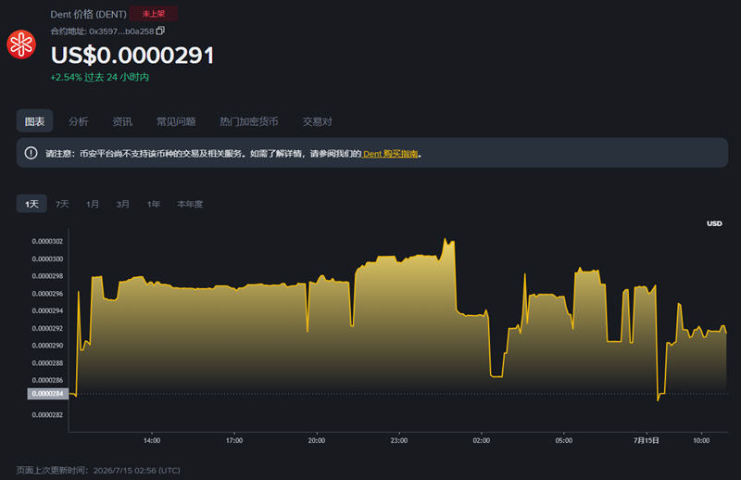Switch to the 交易对 tab
Viewport: 741px width, 480px height.
tap(317, 121)
